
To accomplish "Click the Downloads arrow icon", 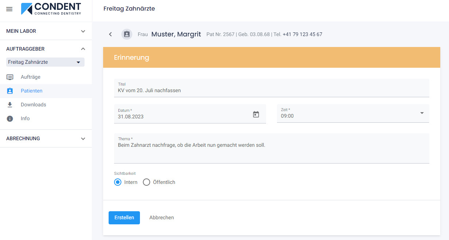I will tap(10, 105).
